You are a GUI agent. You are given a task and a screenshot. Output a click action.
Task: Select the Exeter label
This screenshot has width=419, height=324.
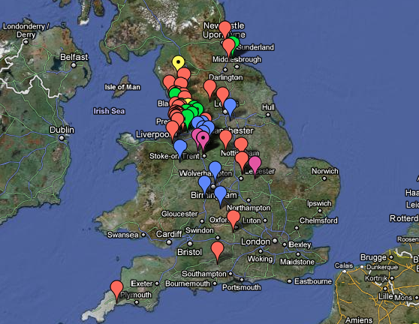click(142, 283)
